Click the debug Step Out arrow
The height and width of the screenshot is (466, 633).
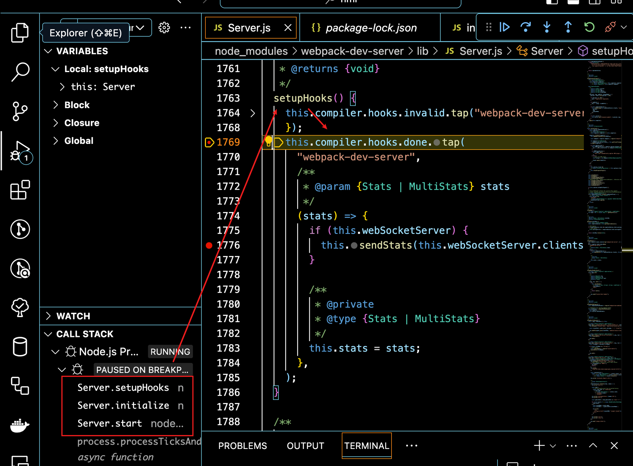pyautogui.click(x=568, y=27)
